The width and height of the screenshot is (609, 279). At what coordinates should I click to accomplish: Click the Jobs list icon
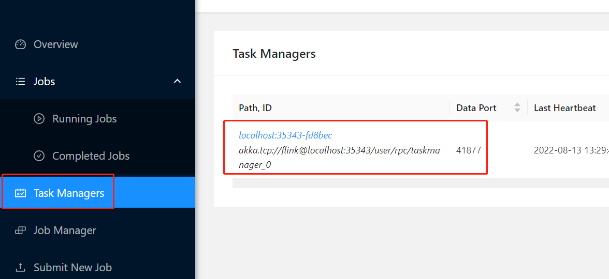coord(20,82)
